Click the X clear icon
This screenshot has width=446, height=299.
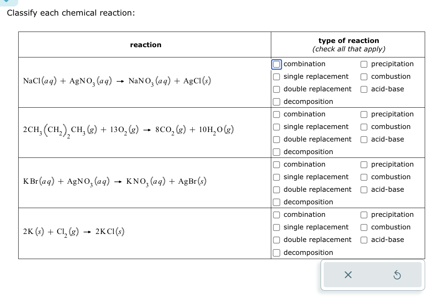pos(348,275)
